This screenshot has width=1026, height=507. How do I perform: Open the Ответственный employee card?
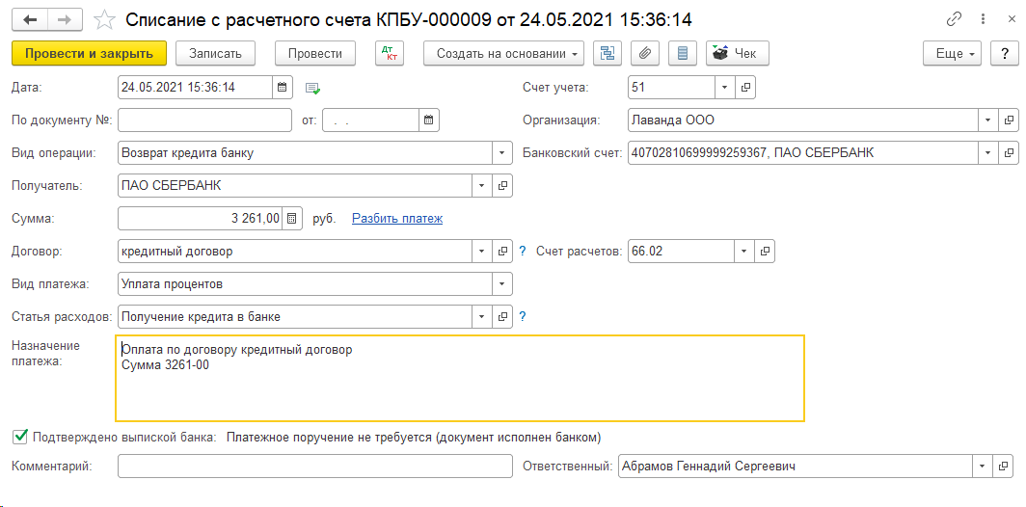click(1003, 467)
